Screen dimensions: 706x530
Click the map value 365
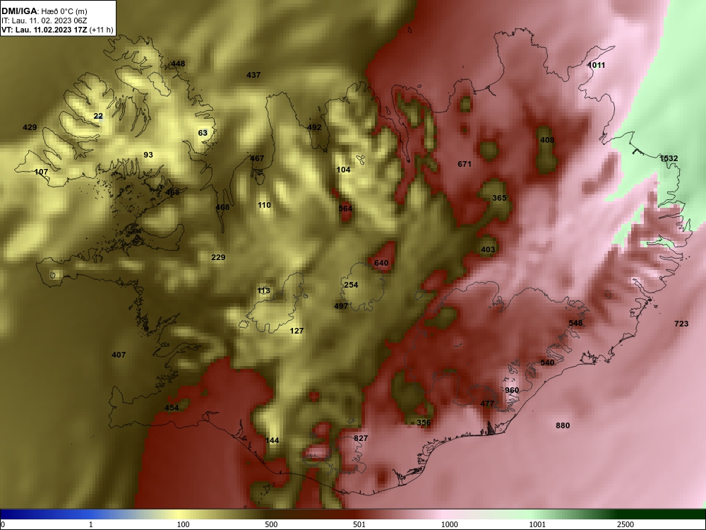point(499,199)
